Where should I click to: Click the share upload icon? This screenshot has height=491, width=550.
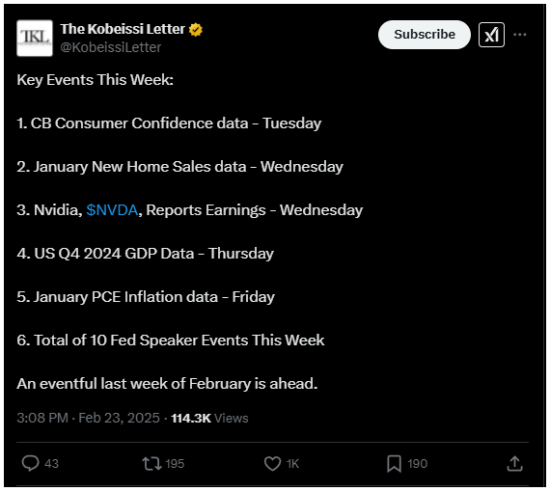coord(514,463)
